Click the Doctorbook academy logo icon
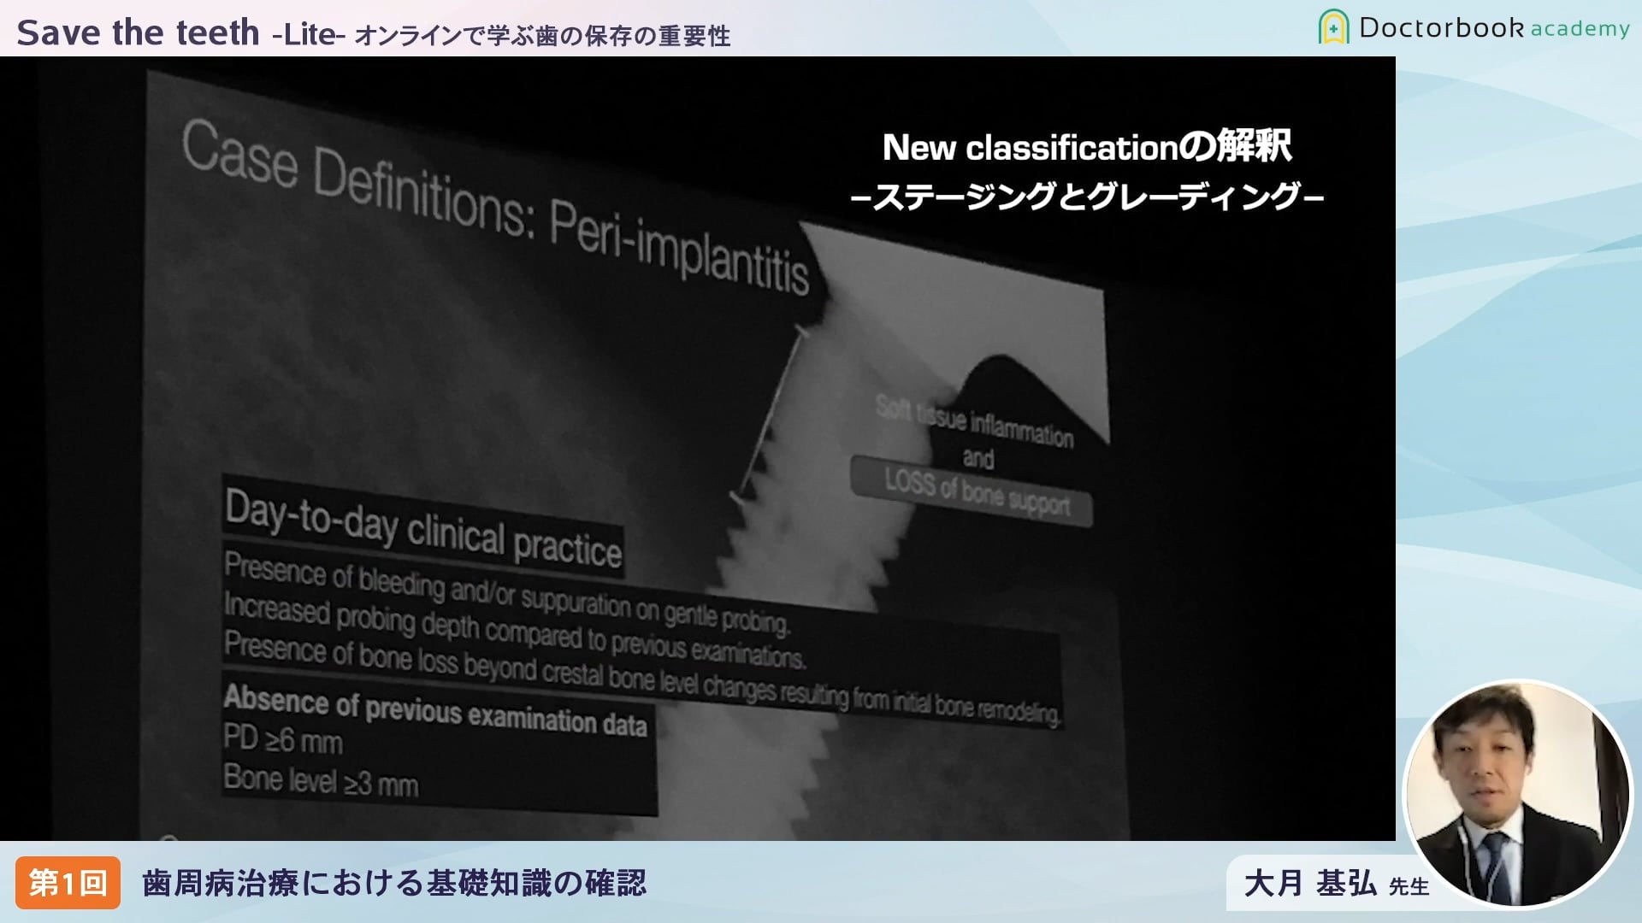Screen dimensions: 1642x923 pyautogui.click(x=1333, y=27)
